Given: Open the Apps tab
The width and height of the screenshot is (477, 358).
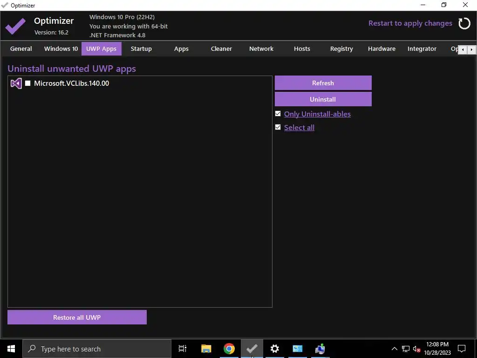Looking at the screenshot, I should pos(181,48).
